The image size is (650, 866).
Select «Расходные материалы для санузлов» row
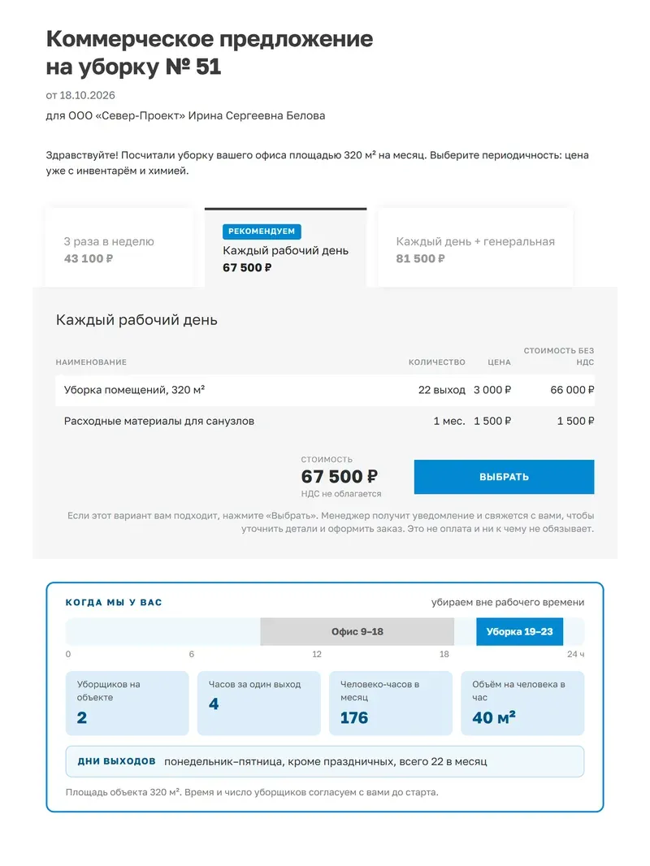click(325, 421)
